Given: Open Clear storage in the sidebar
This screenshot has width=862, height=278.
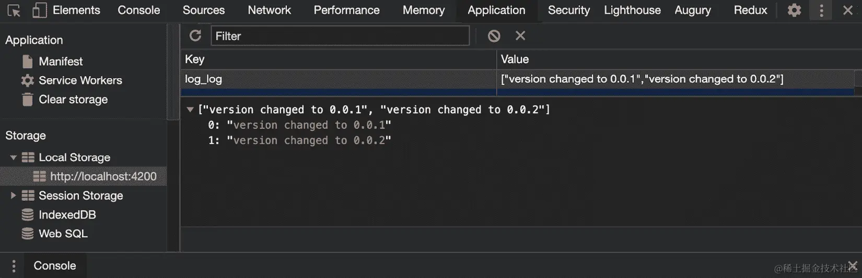Looking at the screenshot, I should pyautogui.click(x=73, y=100).
